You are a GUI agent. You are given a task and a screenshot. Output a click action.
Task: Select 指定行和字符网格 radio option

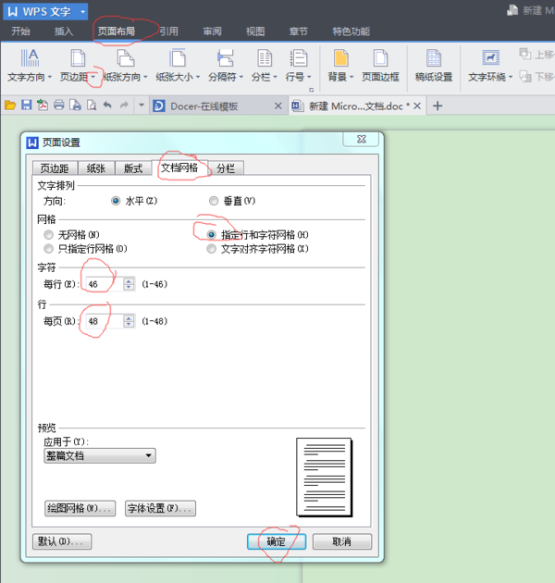click(211, 235)
